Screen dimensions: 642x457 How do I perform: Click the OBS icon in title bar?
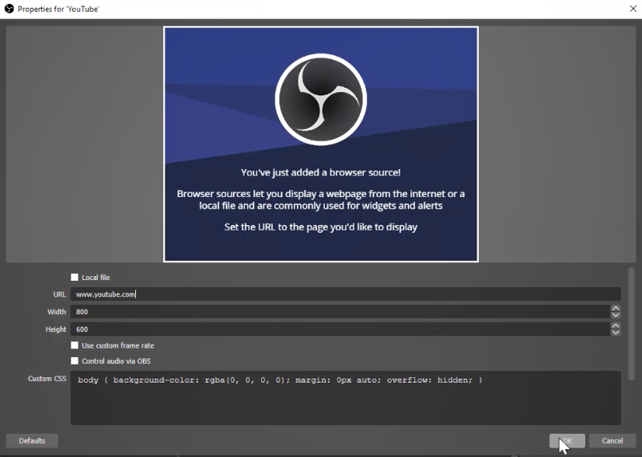[x=9, y=9]
